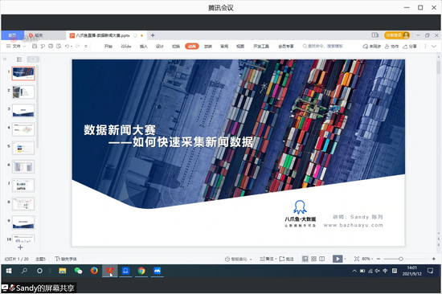This screenshot has width=442, height=294.
Task: Show hidden system tray icons chevron
Action: click(354, 271)
